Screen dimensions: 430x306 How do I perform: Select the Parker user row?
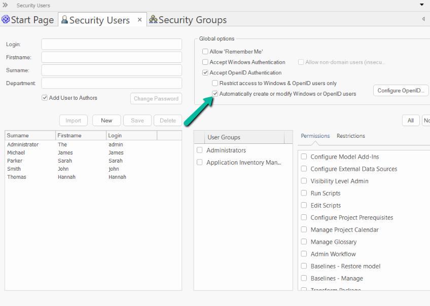pos(93,161)
